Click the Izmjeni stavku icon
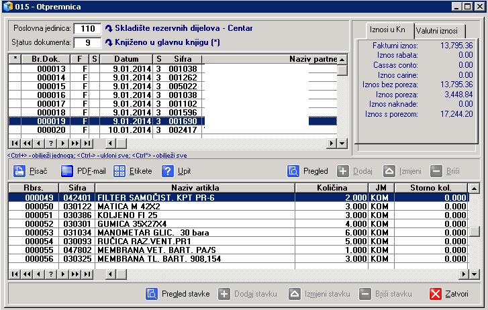The width and height of the screenshot is (488, 310). click(295, 293)
